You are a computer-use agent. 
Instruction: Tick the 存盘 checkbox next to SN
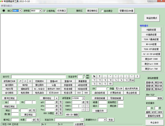[108, 89]
